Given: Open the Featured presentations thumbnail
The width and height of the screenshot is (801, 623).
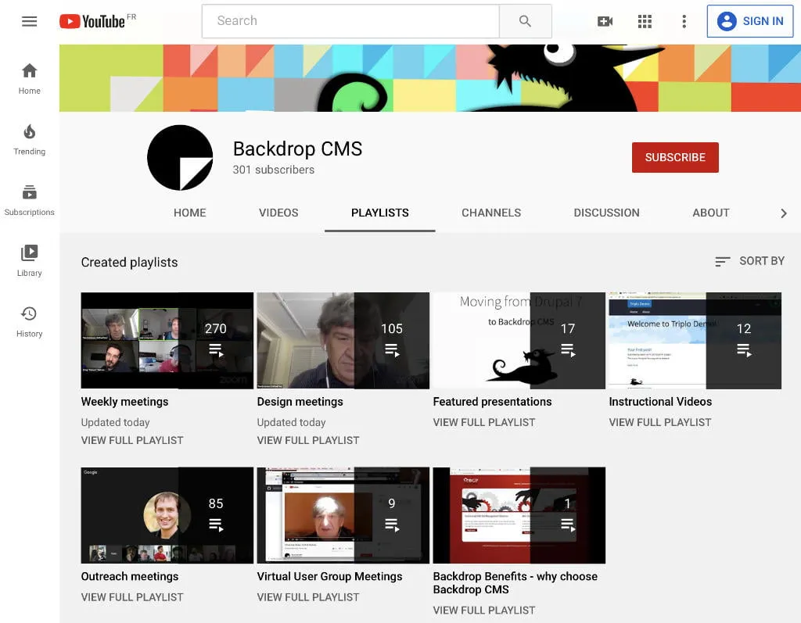Looking at the screenshot, I should pos(519,341).
